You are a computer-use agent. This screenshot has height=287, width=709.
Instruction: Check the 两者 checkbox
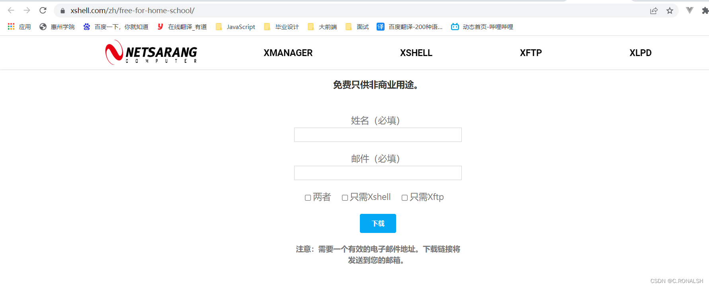tap(308, 198)
